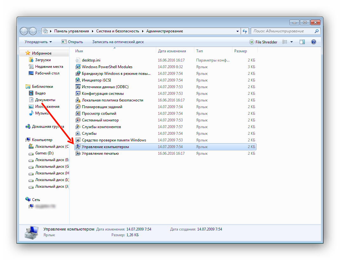
Task: Select the Управление компьютером shortcut
Action: [105, 147]
